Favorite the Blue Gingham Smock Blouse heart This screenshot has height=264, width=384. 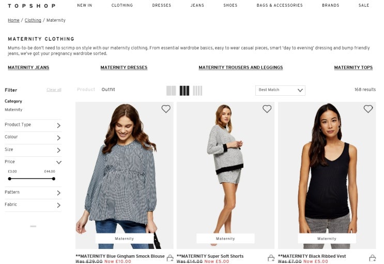(x=166, y=109)
